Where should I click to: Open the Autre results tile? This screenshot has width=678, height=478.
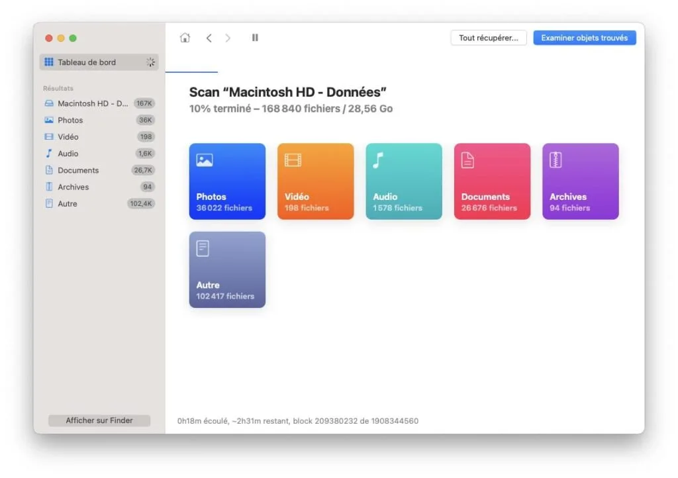coord(227,269)
